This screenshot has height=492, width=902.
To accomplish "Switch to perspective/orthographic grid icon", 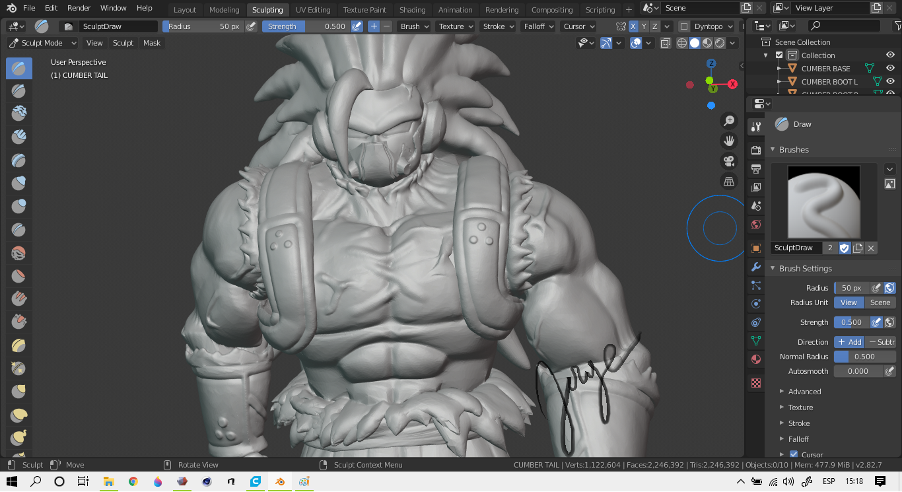I will [729, 181].
